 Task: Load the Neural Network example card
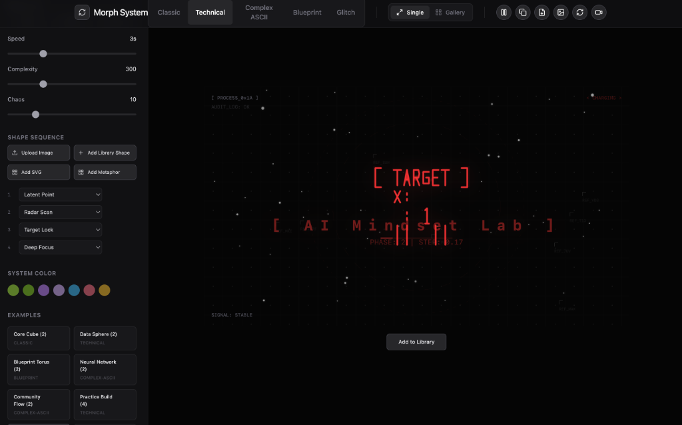105,370
